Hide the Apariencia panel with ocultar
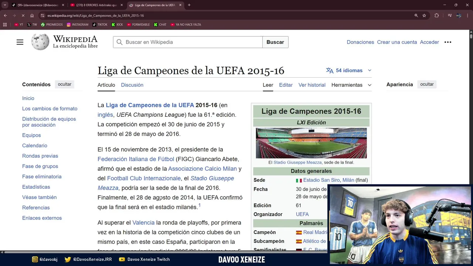 pyautogui.click(x=427, y=84)
